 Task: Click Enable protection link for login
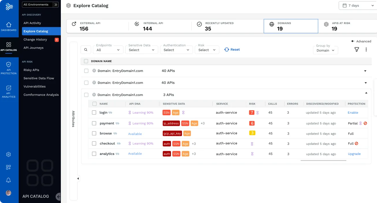353,113
